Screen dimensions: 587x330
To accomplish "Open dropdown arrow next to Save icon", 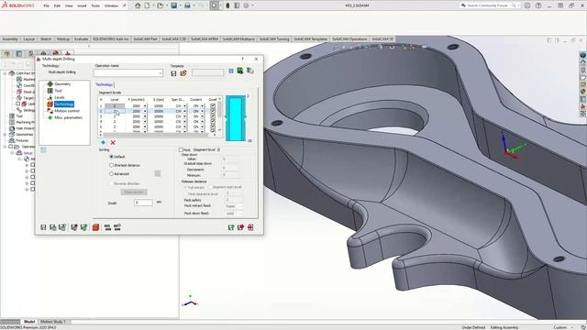I will pyautogui.click(x=180, y=5).
